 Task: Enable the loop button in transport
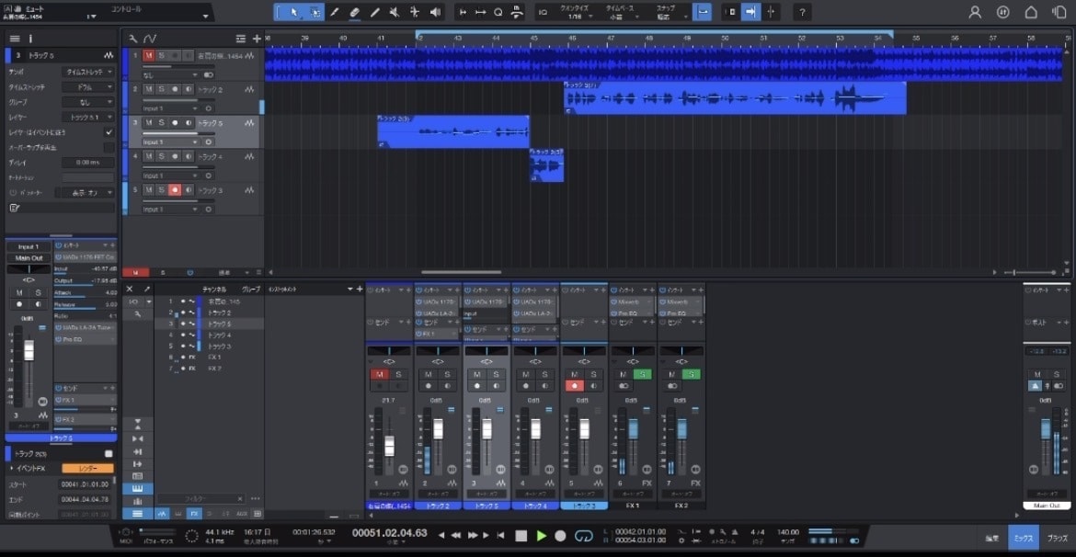(583, 535)
